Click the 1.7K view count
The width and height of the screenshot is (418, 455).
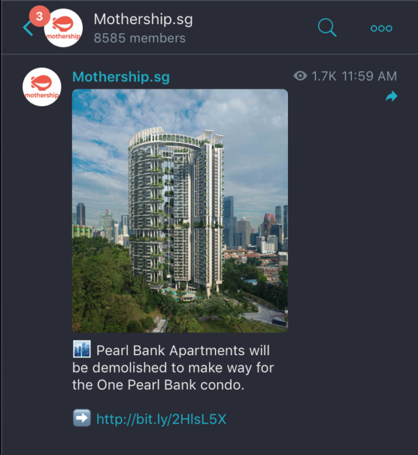(x=323, y=76)
